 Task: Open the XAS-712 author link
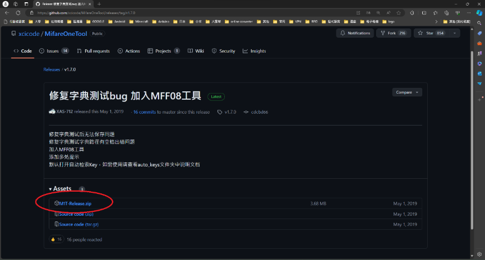64,112
